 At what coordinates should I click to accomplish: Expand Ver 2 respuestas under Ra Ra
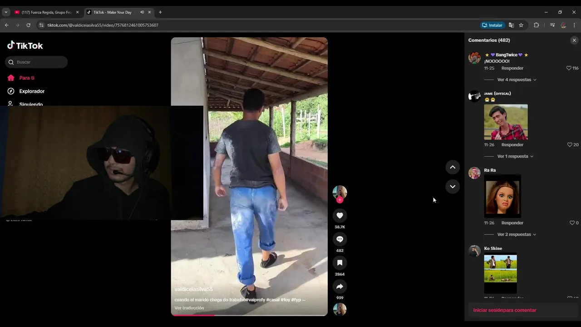coord(517,234)
